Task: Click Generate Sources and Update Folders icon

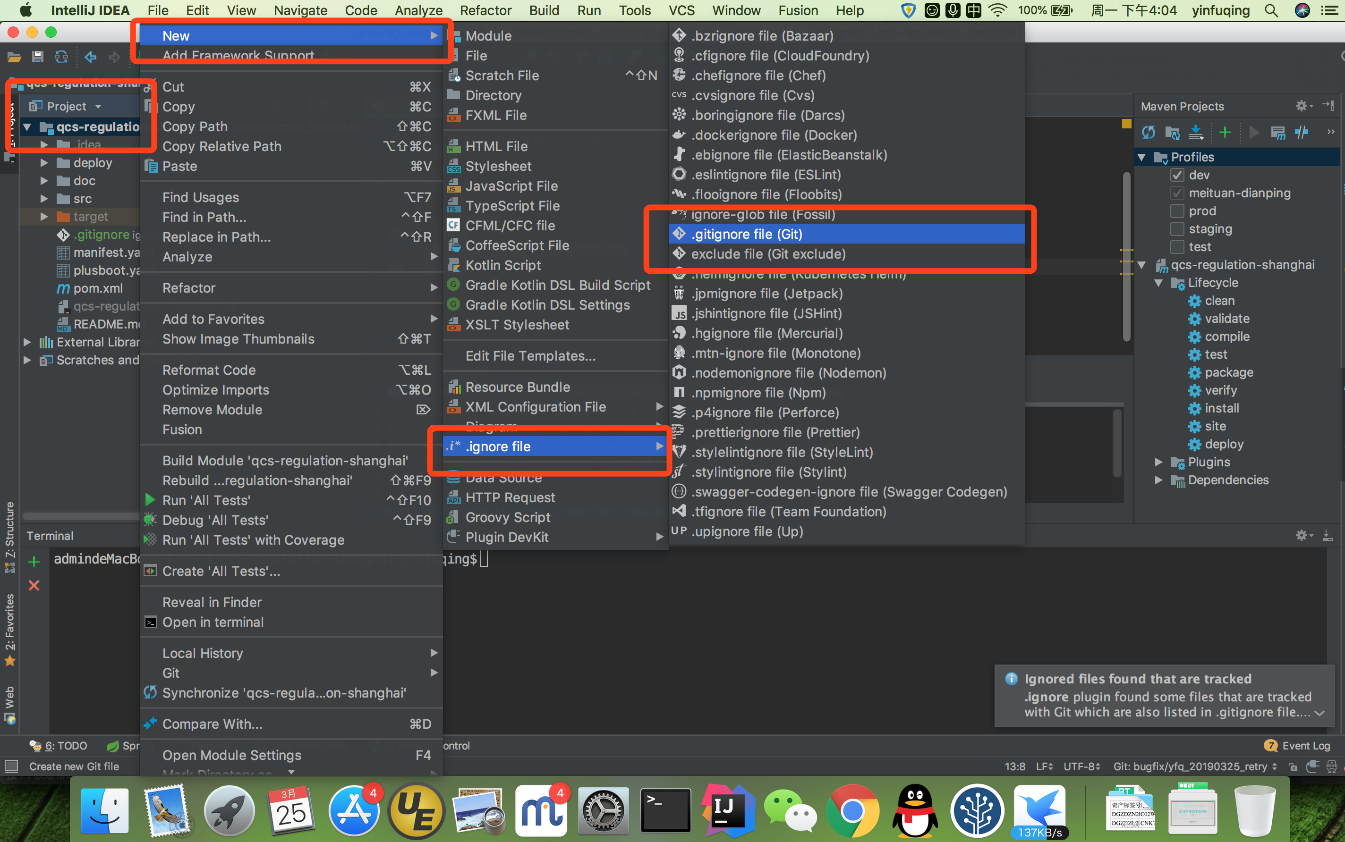Action: 1172,133
